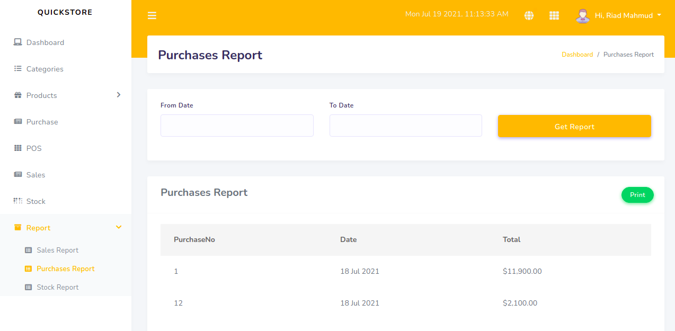The width and height of the screenshot is (675, 331).
Task: Click the Purchases Report breadcrumb text
Action: coord(628,55)
